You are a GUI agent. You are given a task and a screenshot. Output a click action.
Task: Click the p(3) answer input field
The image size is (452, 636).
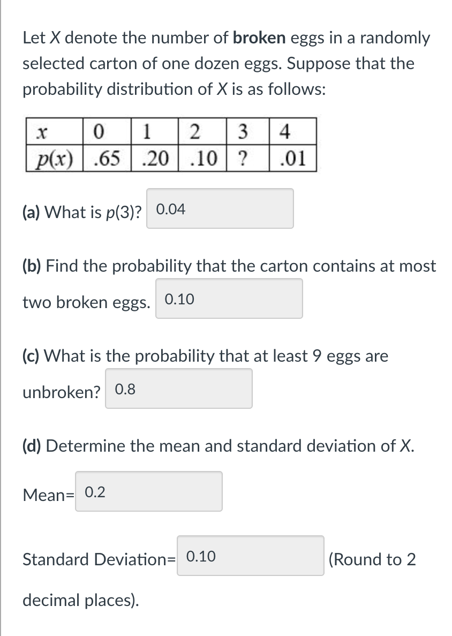pos(220,209)
